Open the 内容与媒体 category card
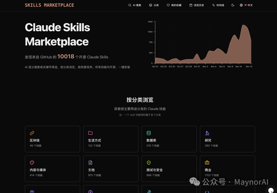The height and width of the screenshot is (193, 277). coord(53,169)
